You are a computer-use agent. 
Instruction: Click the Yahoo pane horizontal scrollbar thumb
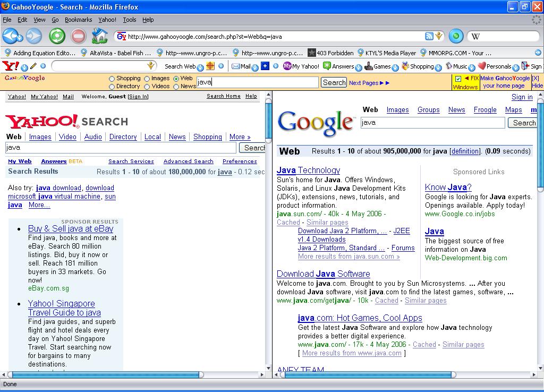tap(106, 374)
